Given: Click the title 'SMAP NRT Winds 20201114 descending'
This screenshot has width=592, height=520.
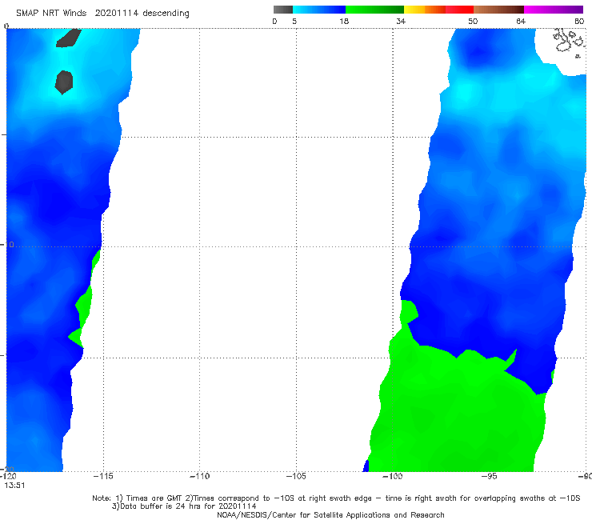Looking at the screenshot, I should click(102, 13).
